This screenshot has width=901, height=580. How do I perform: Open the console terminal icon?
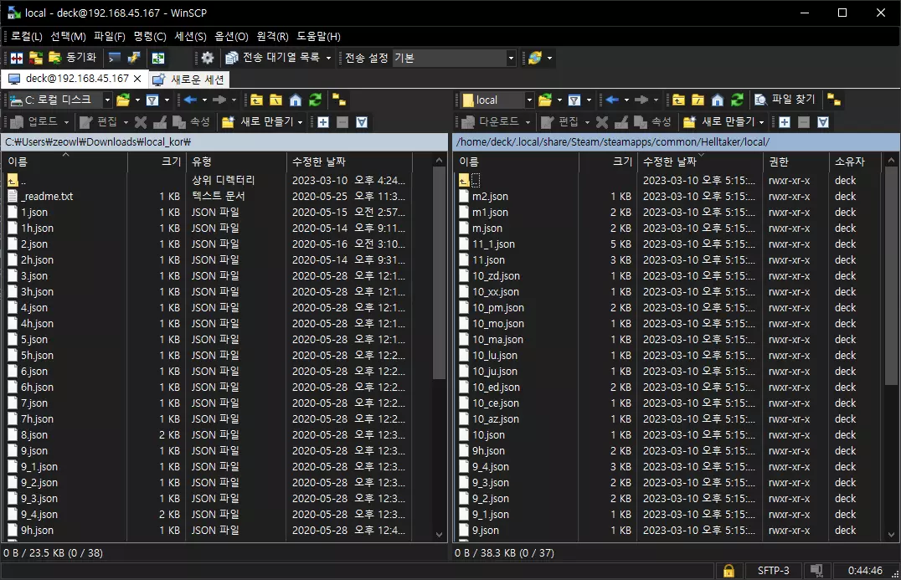click(115, 58)
